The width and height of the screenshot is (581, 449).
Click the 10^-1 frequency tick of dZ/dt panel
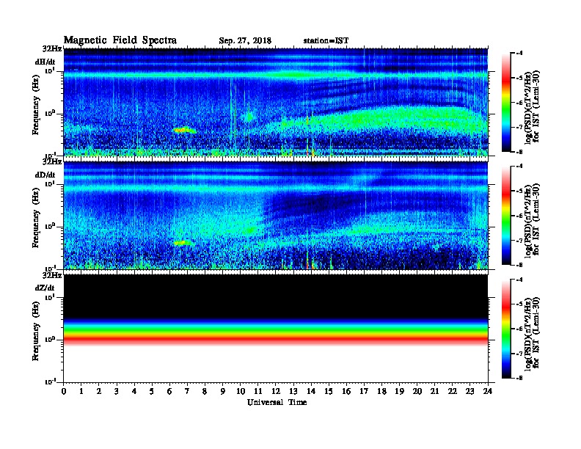50,382
